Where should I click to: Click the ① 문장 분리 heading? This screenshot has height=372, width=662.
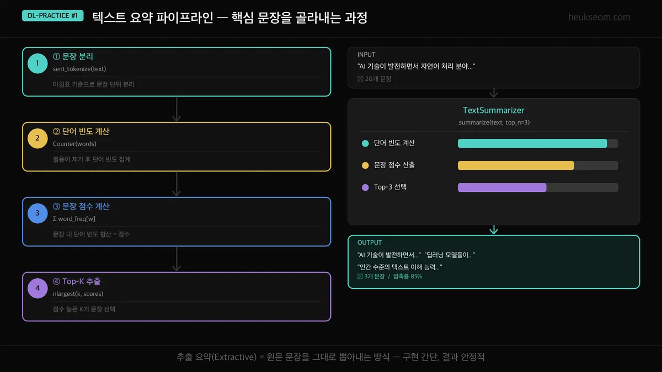[73, 57]
